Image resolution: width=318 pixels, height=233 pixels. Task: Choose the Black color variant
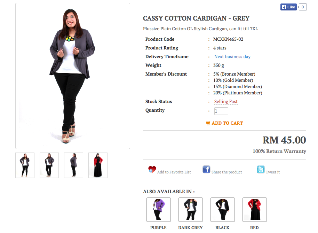point(223,210)
